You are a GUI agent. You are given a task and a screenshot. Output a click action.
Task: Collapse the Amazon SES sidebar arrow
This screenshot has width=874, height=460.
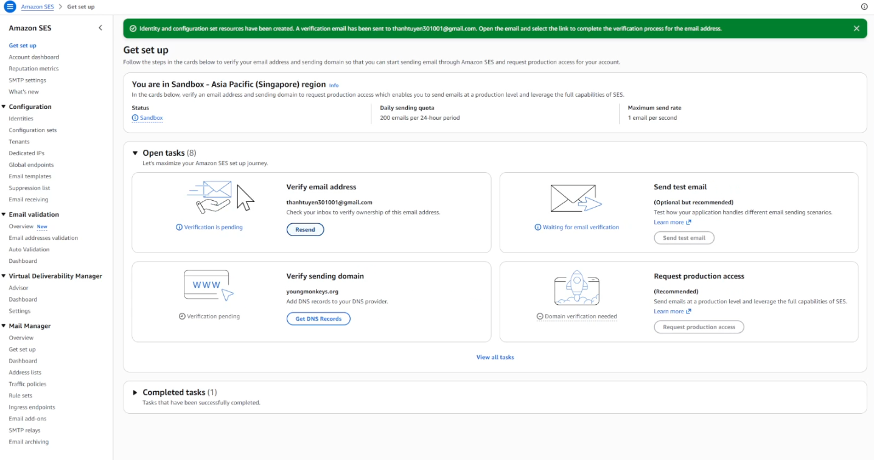click(100, 28)
